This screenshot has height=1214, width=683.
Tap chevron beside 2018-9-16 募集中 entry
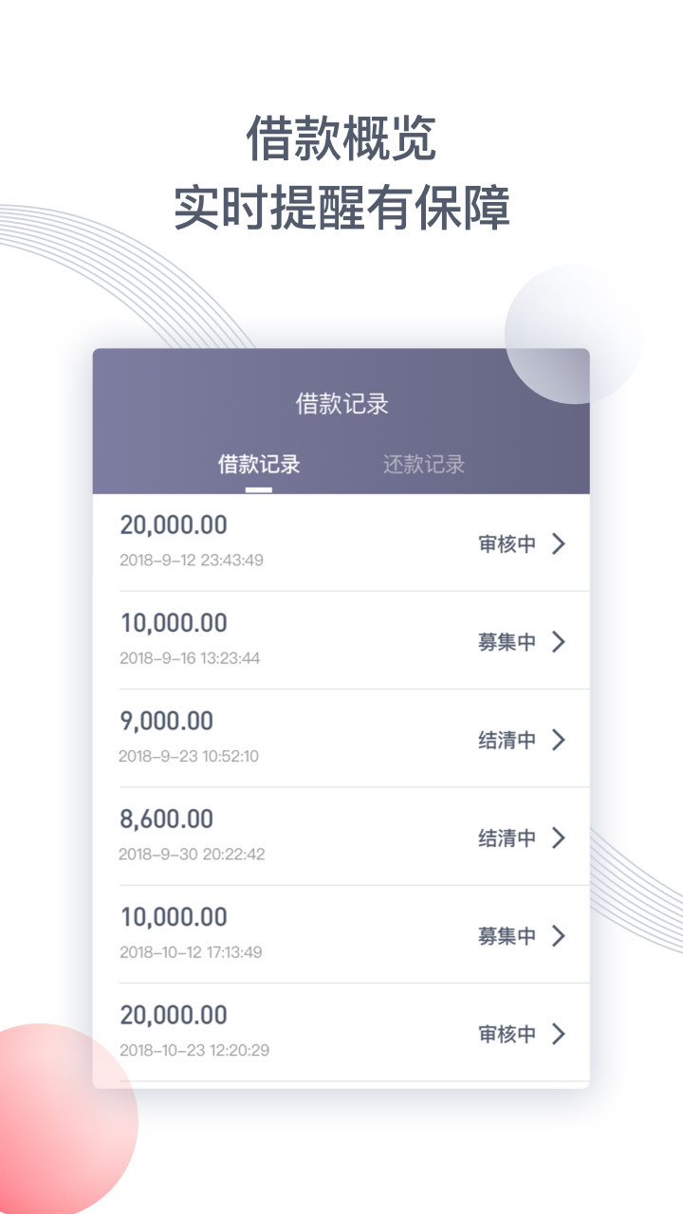tap(559, 642)
